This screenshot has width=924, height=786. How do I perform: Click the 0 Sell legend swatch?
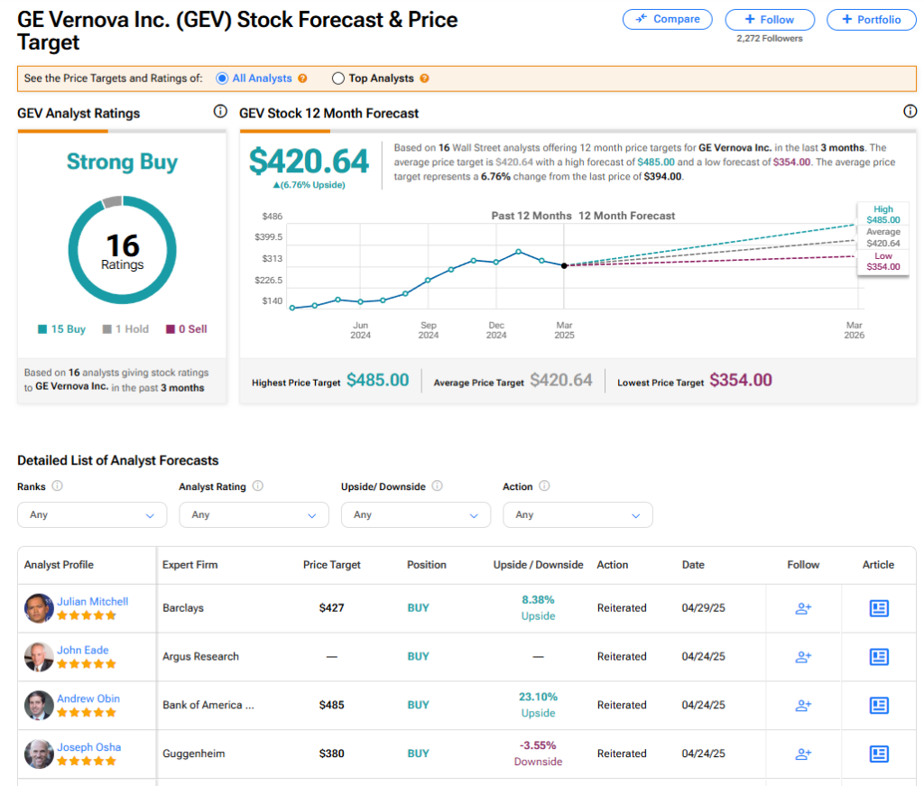[x=171, y=329]
